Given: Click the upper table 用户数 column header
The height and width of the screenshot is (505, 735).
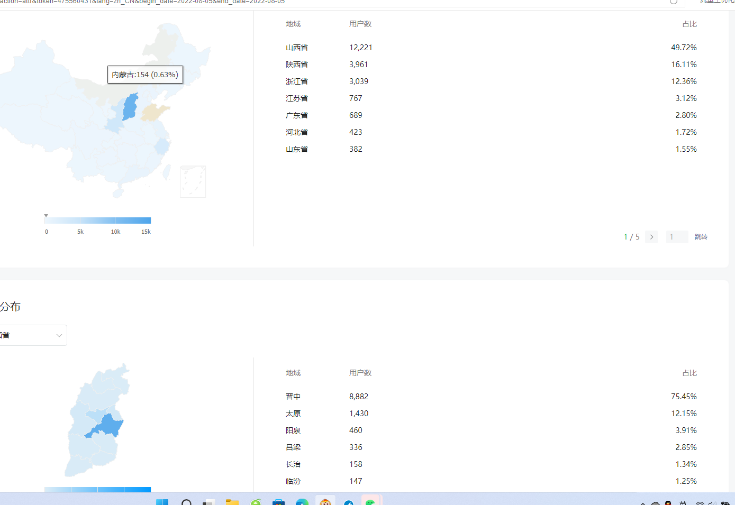Looking at the screenshot, I should coord(360,24).
